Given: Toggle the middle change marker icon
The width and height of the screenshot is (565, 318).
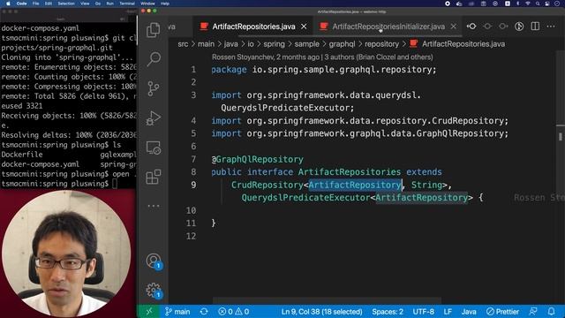Looking at the screenshot, I should tap(487, 26).
